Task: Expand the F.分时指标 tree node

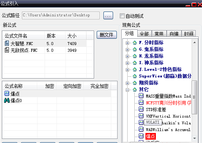Action: click(x=127, y=43)
